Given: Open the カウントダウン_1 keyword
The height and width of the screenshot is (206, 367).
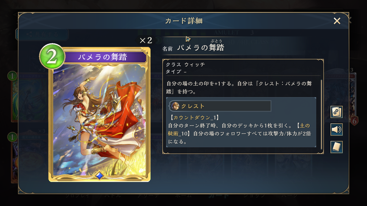Looking at the screenshot, I should (x=194, y=117).
